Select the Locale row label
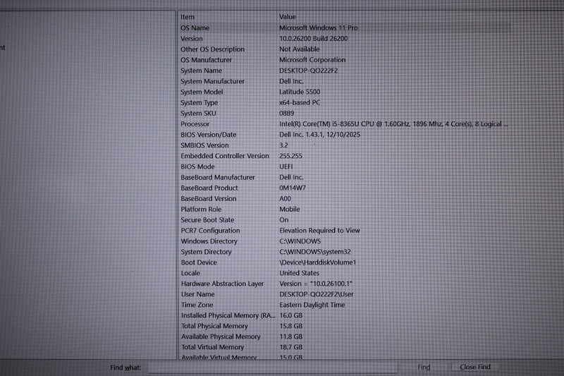Image resolution: width=564 pixels, height=376 pixels. tap(190, 273)
